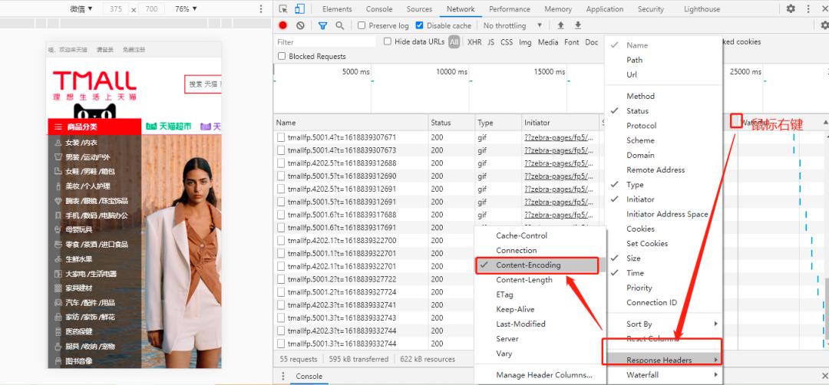
Task: Toggle the device toolbar icon
Action: tap(299, 9)
